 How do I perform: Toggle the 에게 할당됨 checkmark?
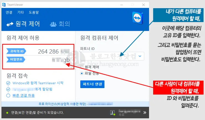(x=8, y=89)
